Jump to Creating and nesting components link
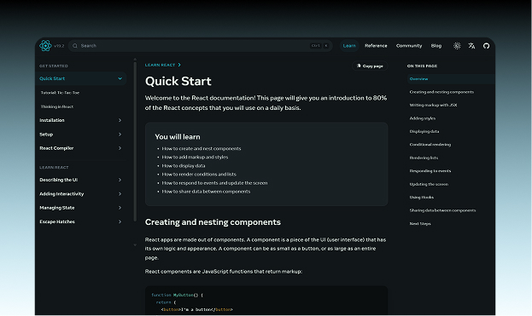Viewport: 532px width, 316px height. (x=441, y=92)
